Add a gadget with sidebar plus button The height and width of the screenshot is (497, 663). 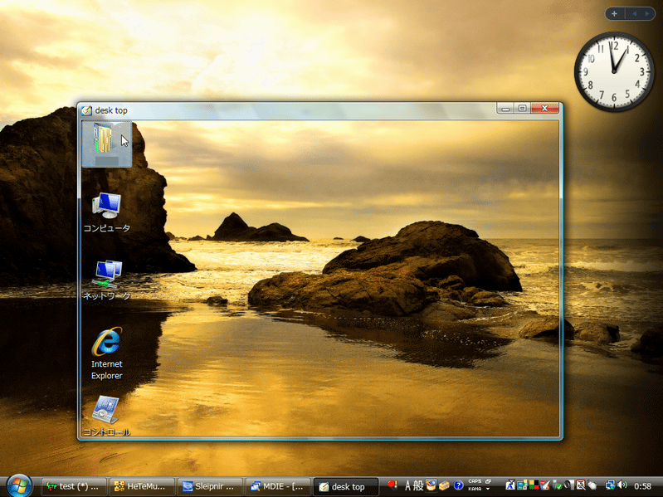[615, 13]
